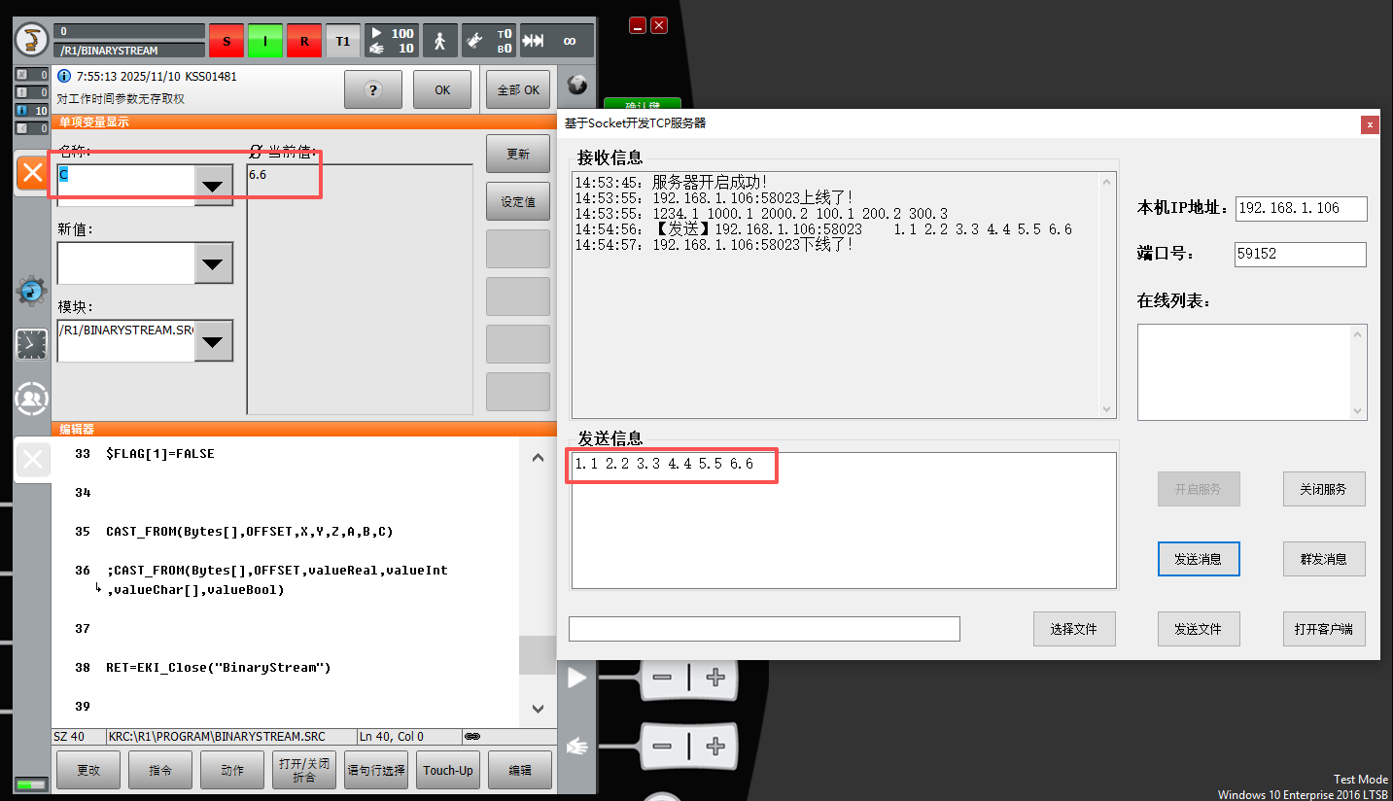Open the 动作 motion menu
This screenshot has height=801, width=1393.
pyautogui.click(x=231, y=769)
